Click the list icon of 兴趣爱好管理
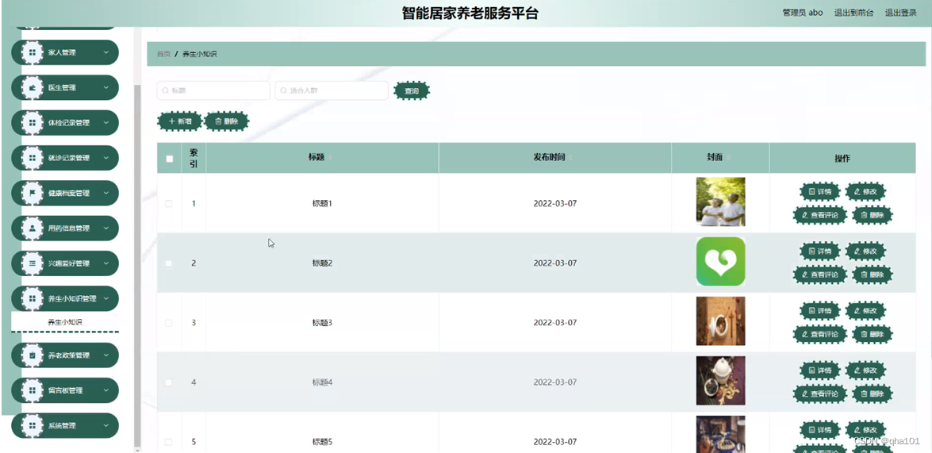 tap(32, 263)
